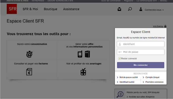Click Compte bloqué help link

click(152, 77)
